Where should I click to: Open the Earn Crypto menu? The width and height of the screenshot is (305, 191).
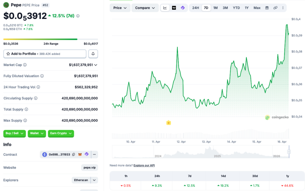pyautogui.click(x=61, y=133)
